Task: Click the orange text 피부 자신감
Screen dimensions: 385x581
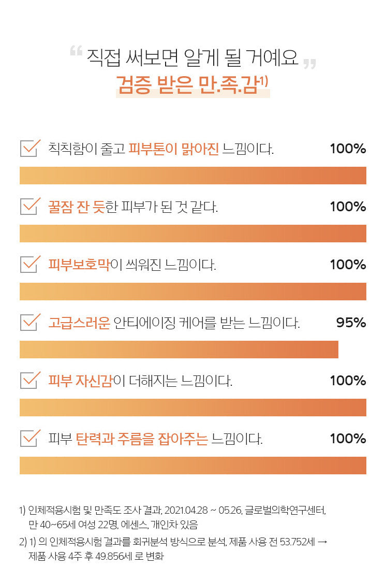Action: (x=80, y=381)
